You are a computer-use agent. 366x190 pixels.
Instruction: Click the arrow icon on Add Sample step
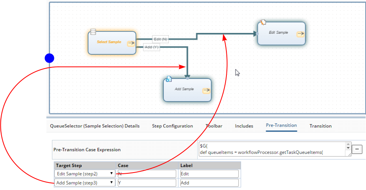click(x=206, y=90)
